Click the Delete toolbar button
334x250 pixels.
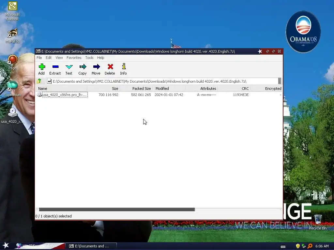(x=110, y=69)
